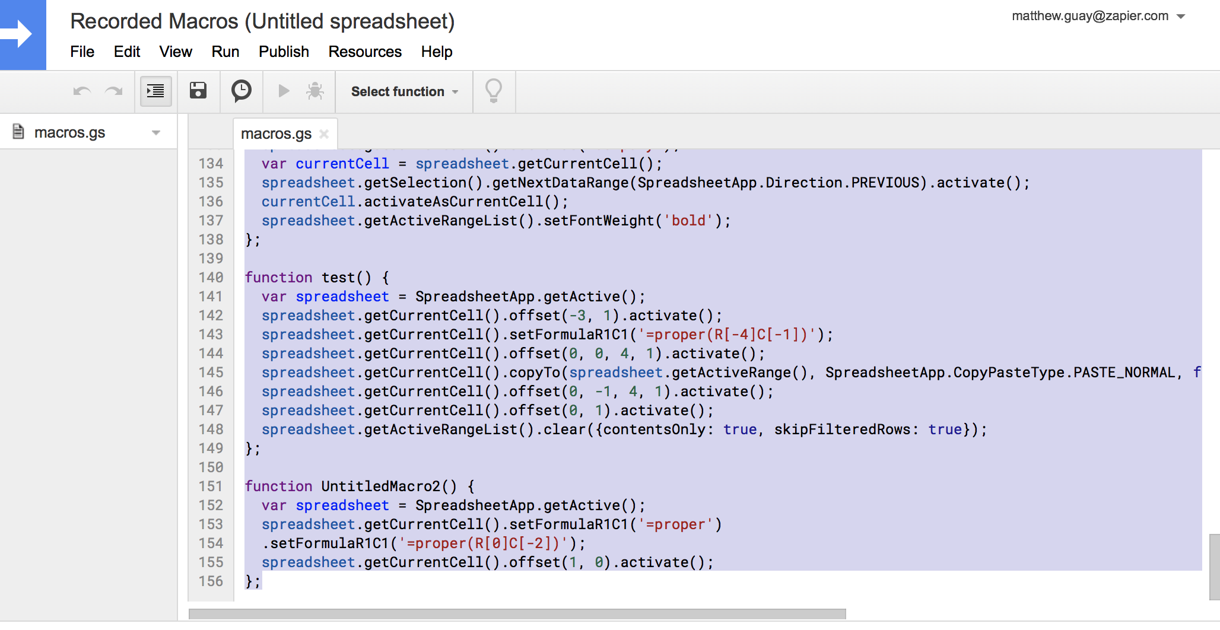Click 'skipFilteredRows' on line 148
Screen dimensions: 1220x630
(842, 429)
